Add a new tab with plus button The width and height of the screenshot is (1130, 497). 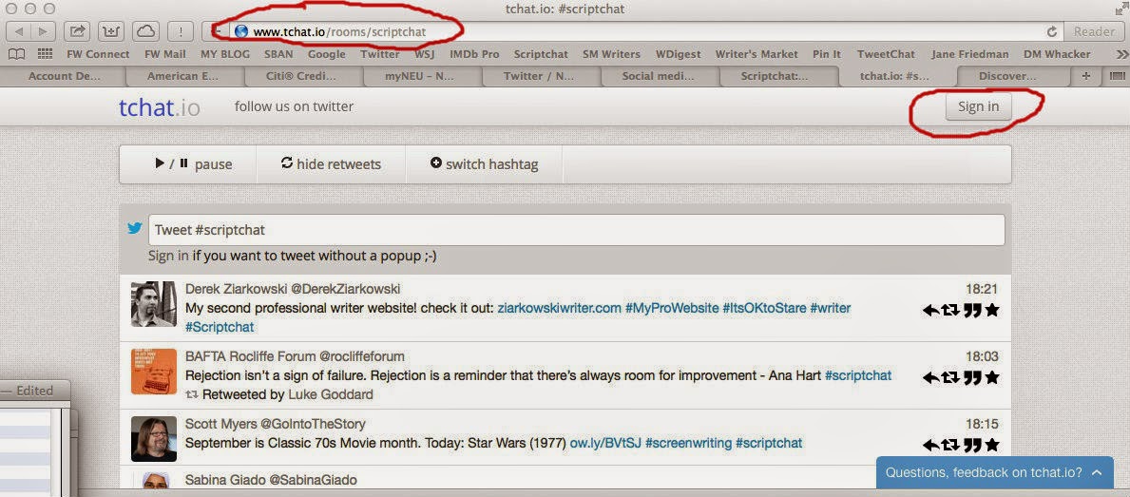tap(1087, 76)
